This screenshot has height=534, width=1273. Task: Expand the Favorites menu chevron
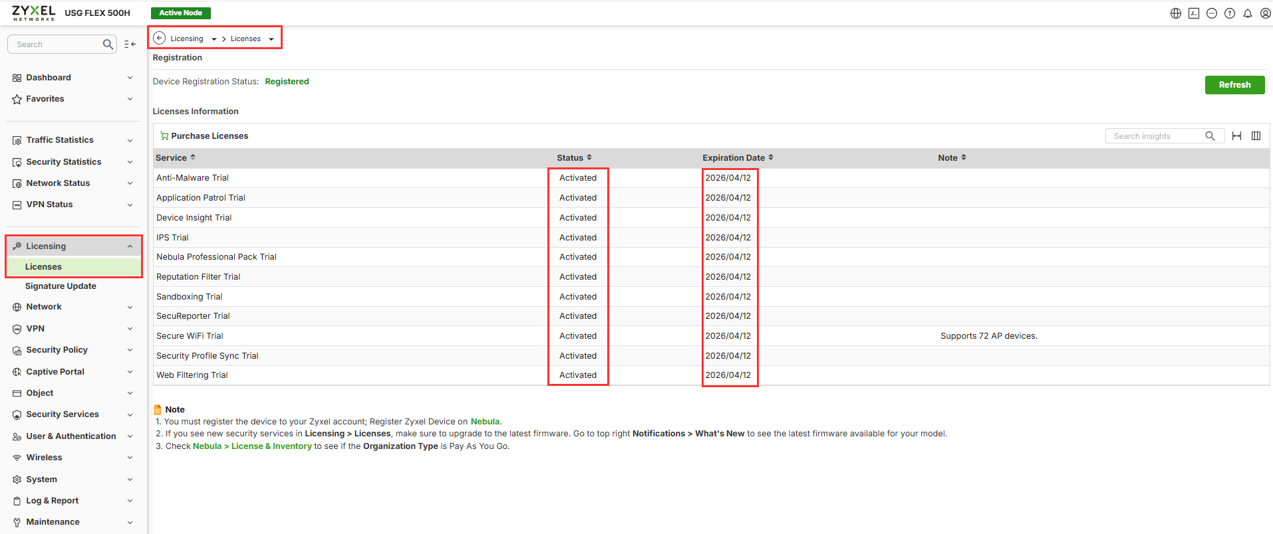(x=130, y=99)
